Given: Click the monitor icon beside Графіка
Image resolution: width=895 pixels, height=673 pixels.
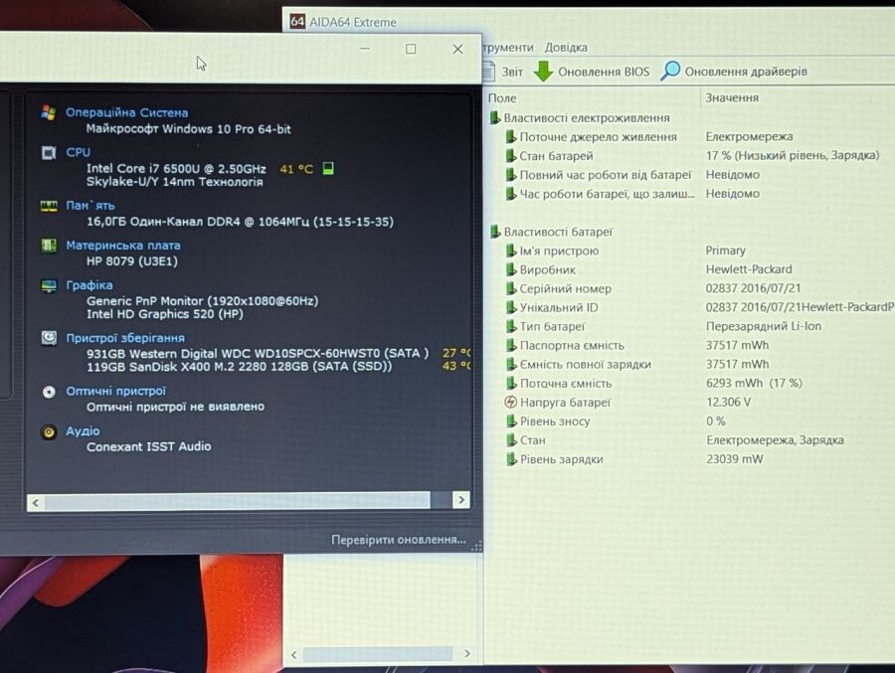Looking at the screenshot, I should tap(49, 285).
